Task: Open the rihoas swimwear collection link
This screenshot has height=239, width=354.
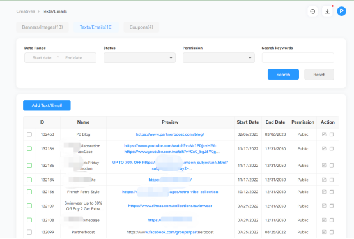Action: point(170,206)
